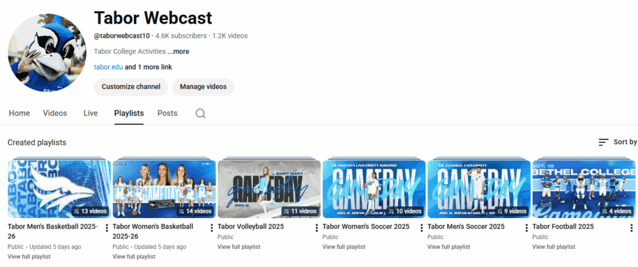The height and width of the screenshot is (267, 638).
Task: View full playlist for Women's Basketball 2025-26
Action: click(134, 256)
